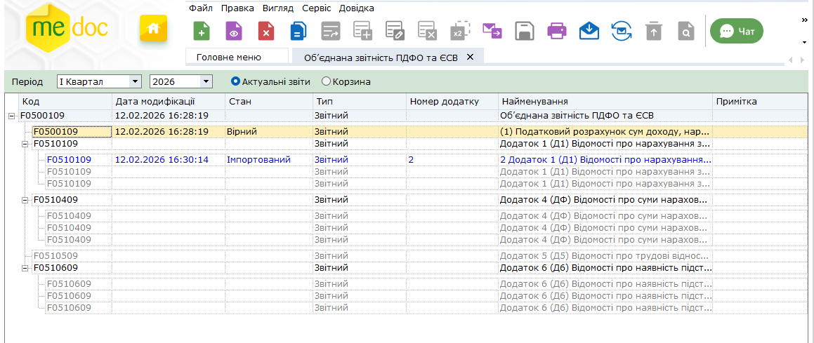Click the green create new report icon
Screen dimensions: 814x343
point(202,32)
